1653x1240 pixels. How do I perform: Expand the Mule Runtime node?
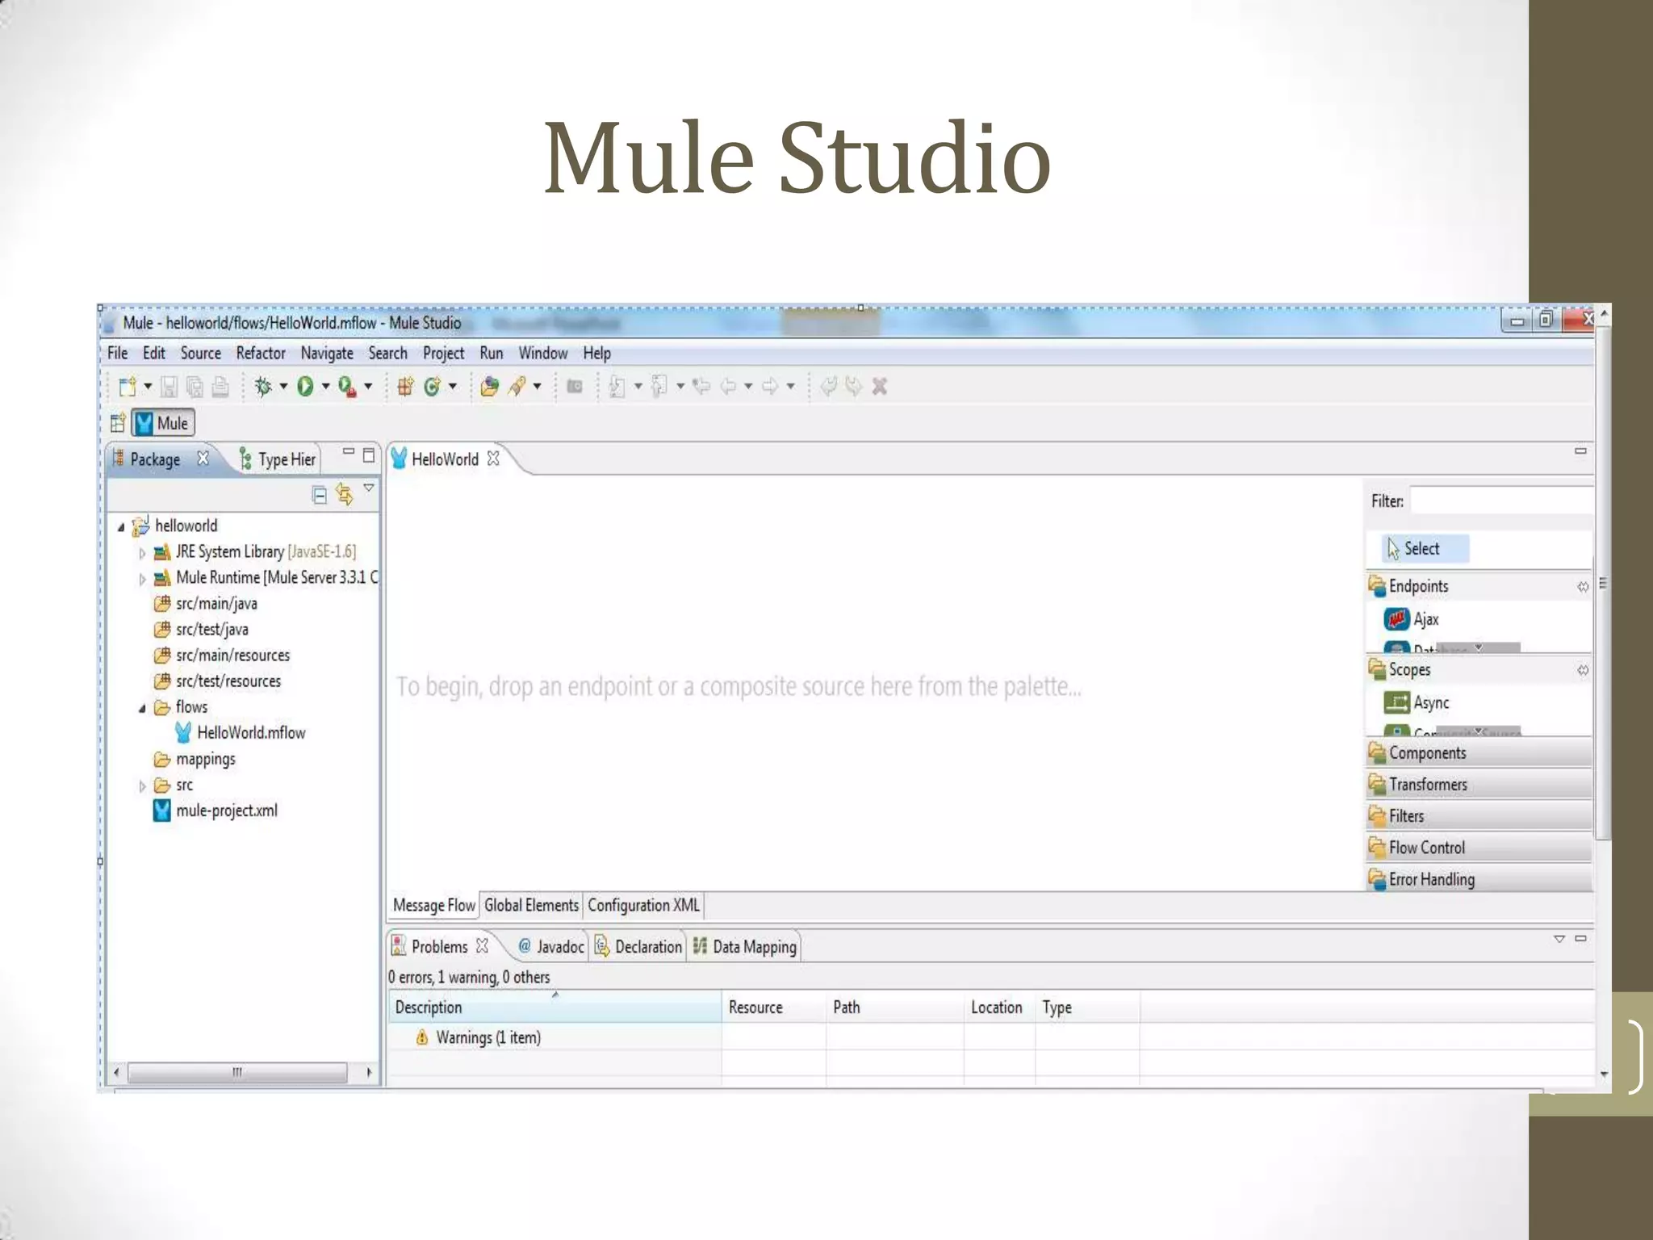(x=142, y=579)
